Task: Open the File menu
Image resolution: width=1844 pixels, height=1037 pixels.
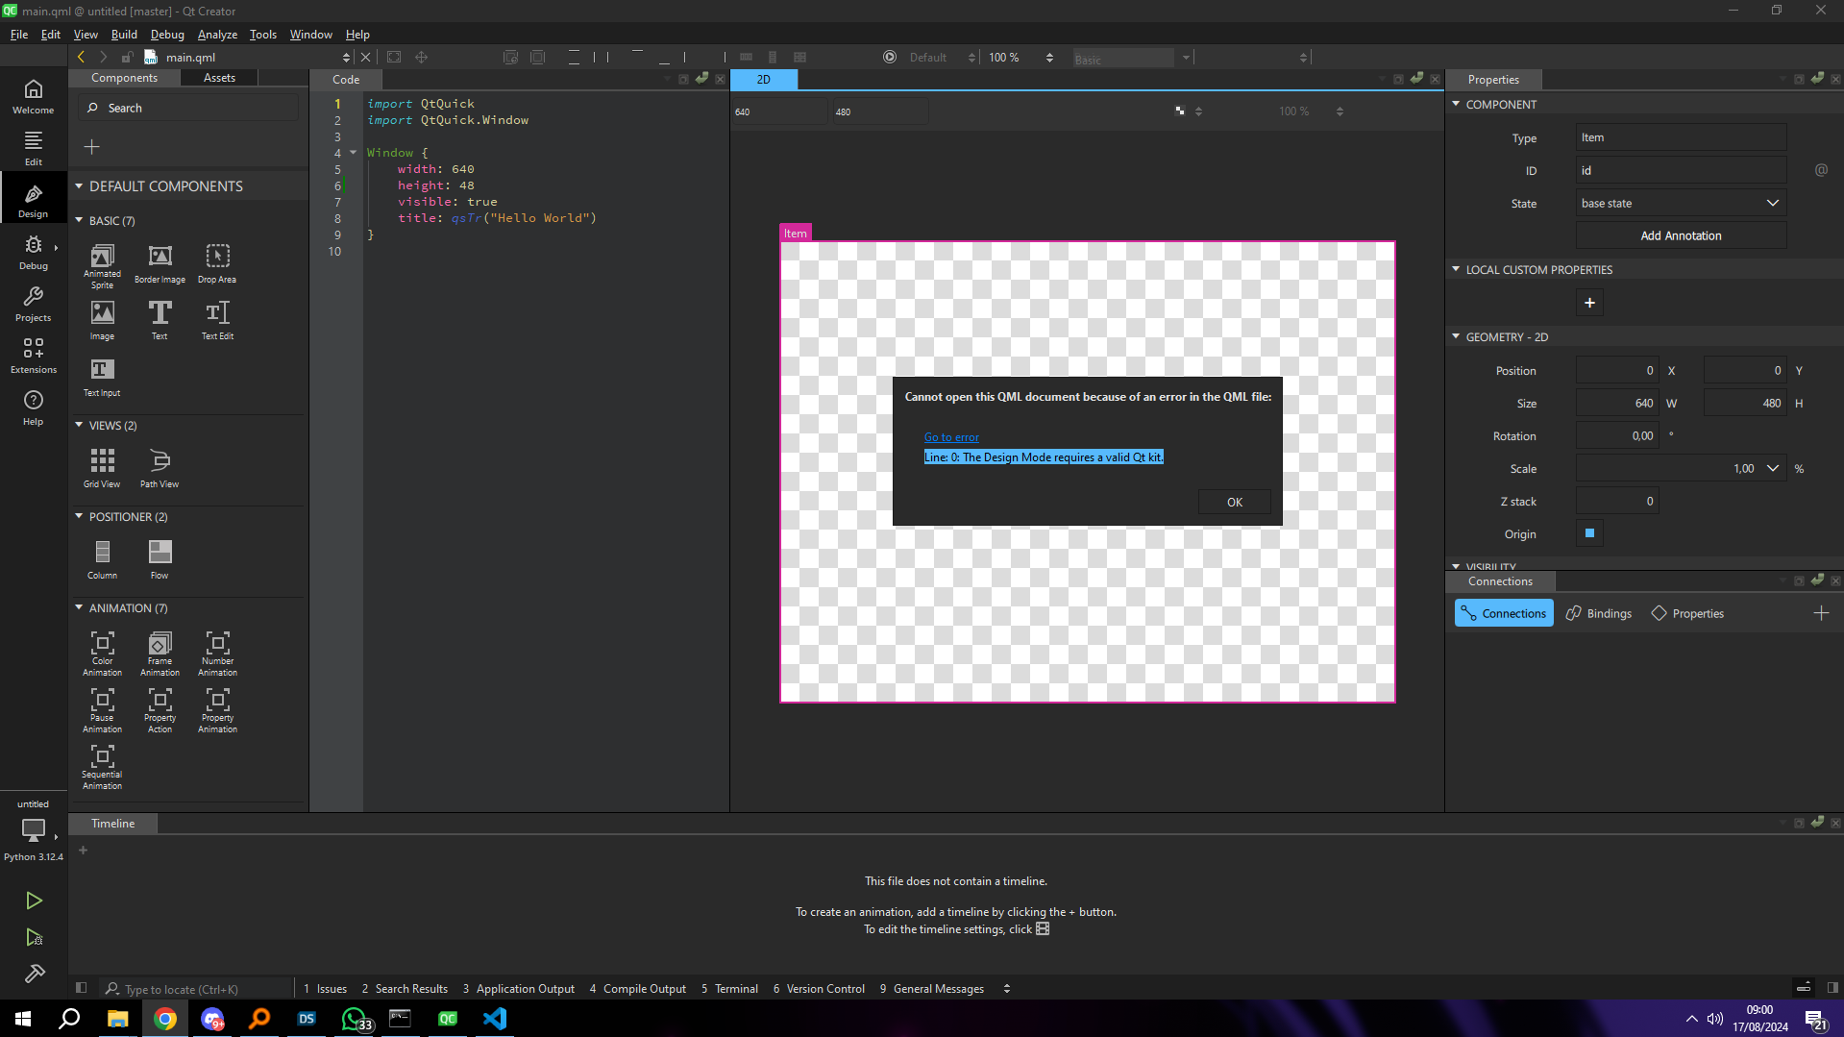Action: pyautogui.click(x=19, y=35)
